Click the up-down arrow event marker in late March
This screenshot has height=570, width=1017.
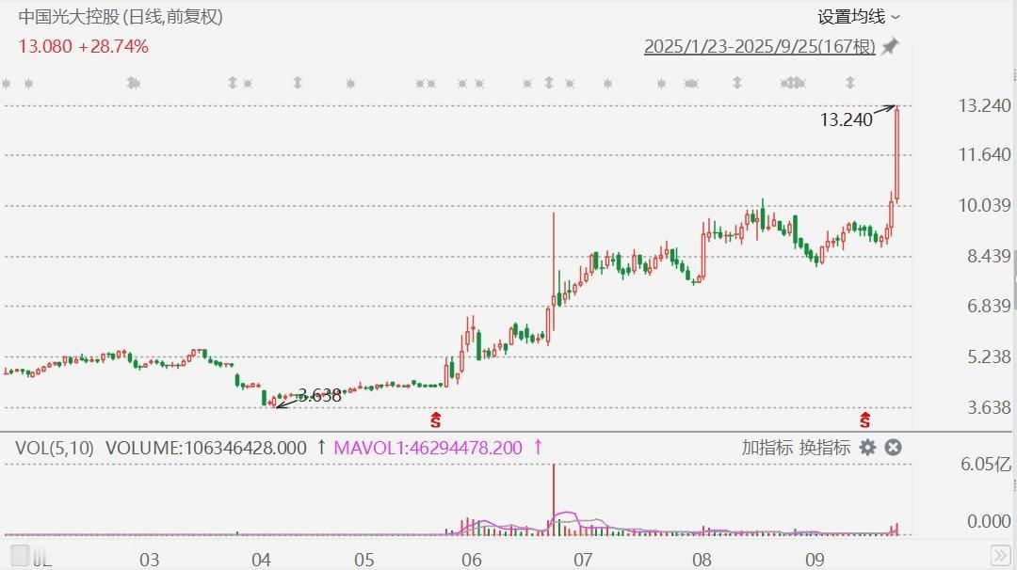click(x=233, y=83)
